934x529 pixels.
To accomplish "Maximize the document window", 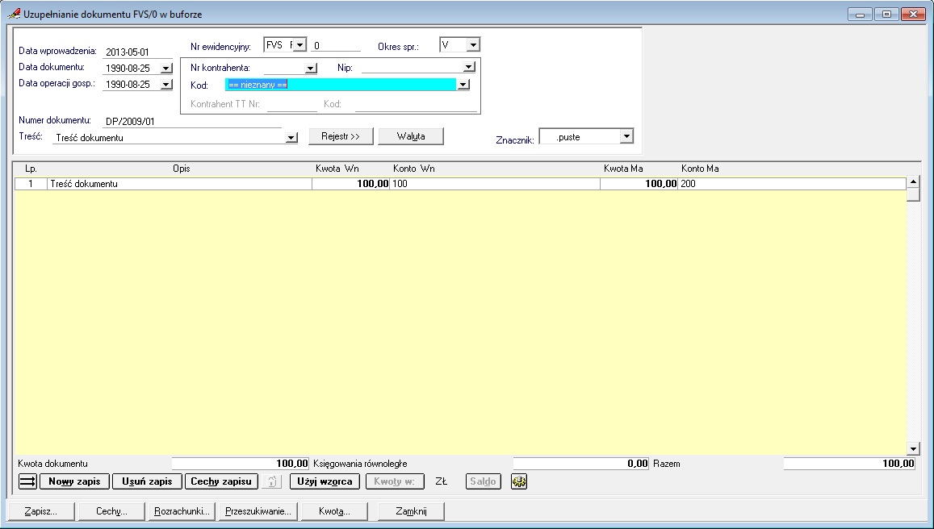I will coord(886,14).
